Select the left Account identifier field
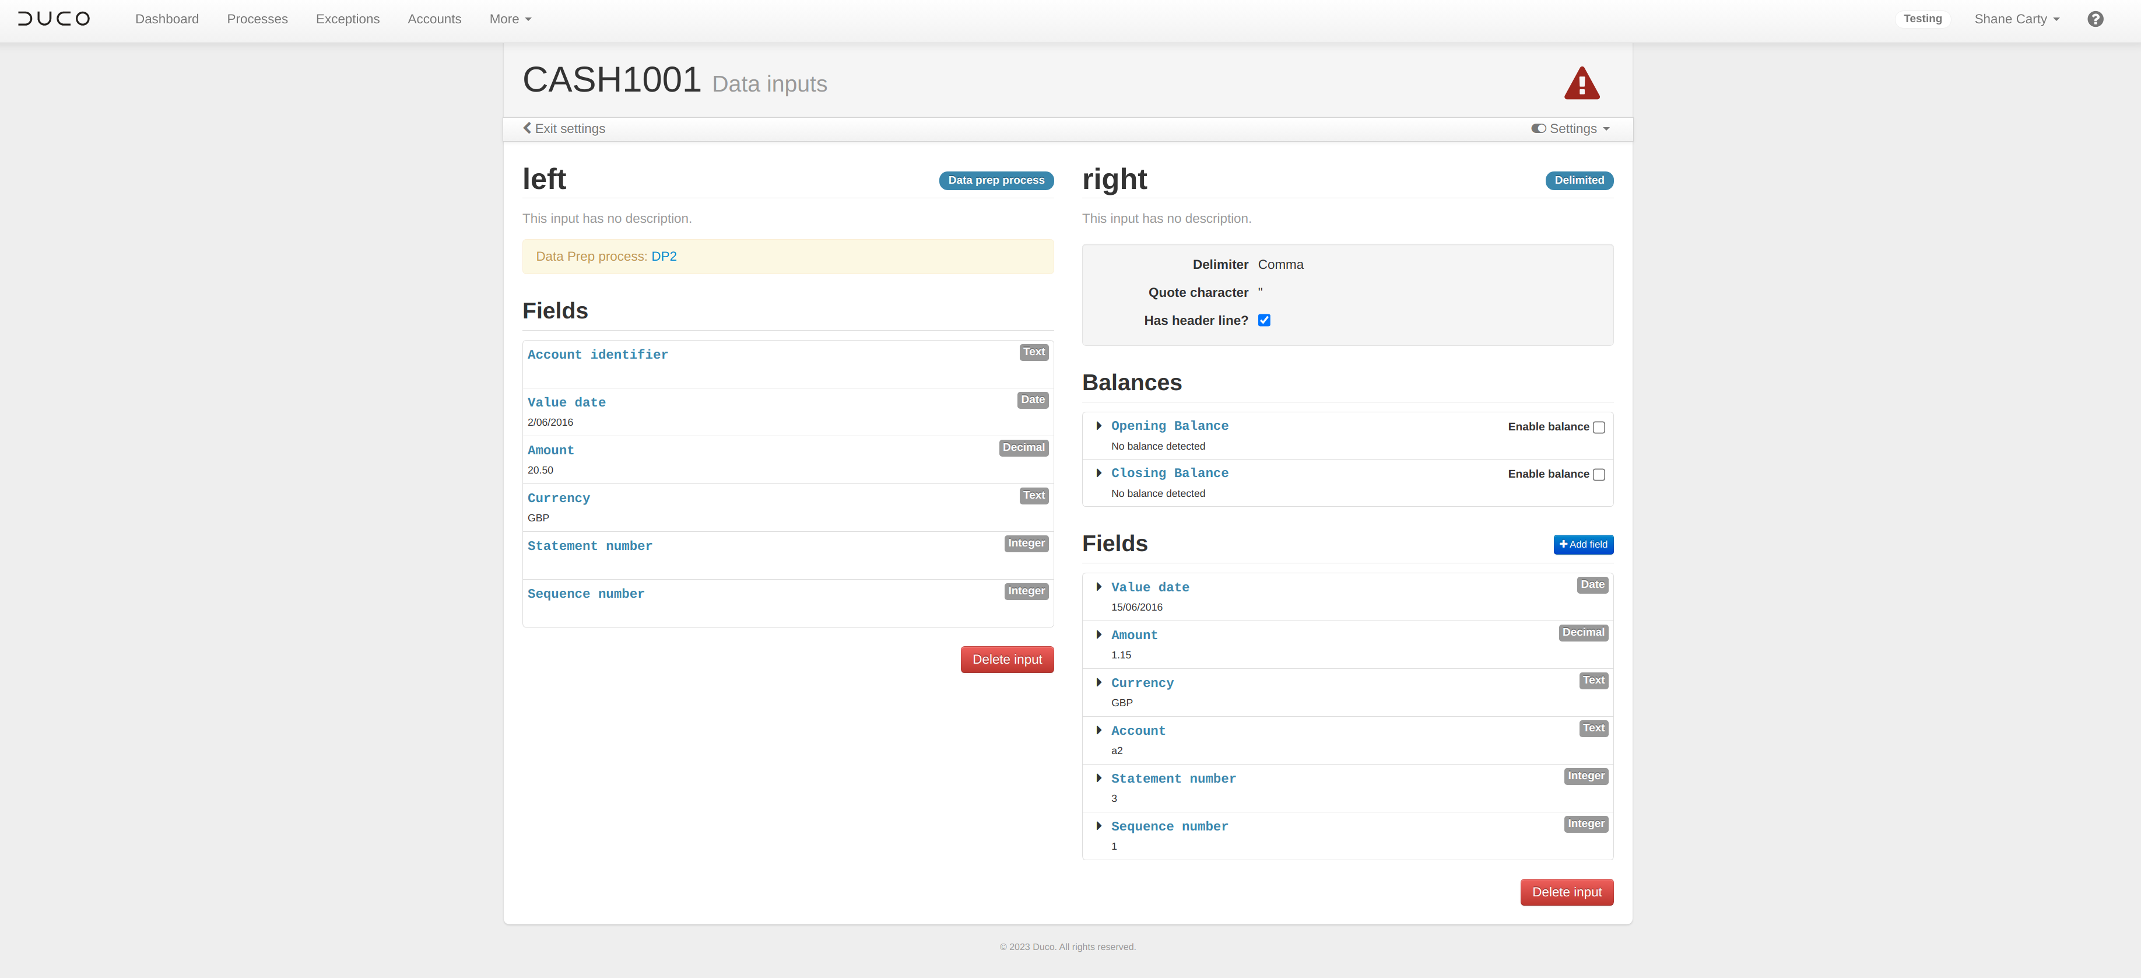The width and height of the screenshot is (2141, 978). tap(787, 364)
